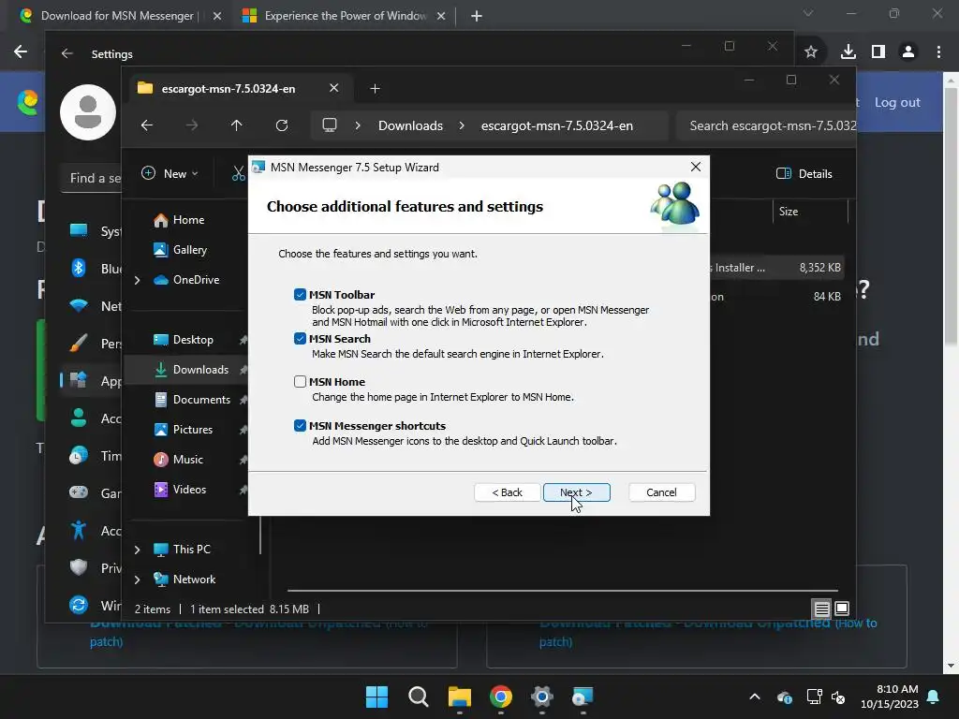
Task: Close the escargot-msn File Explorer tab
Action: pyautogui.click(x=334, y=88)
